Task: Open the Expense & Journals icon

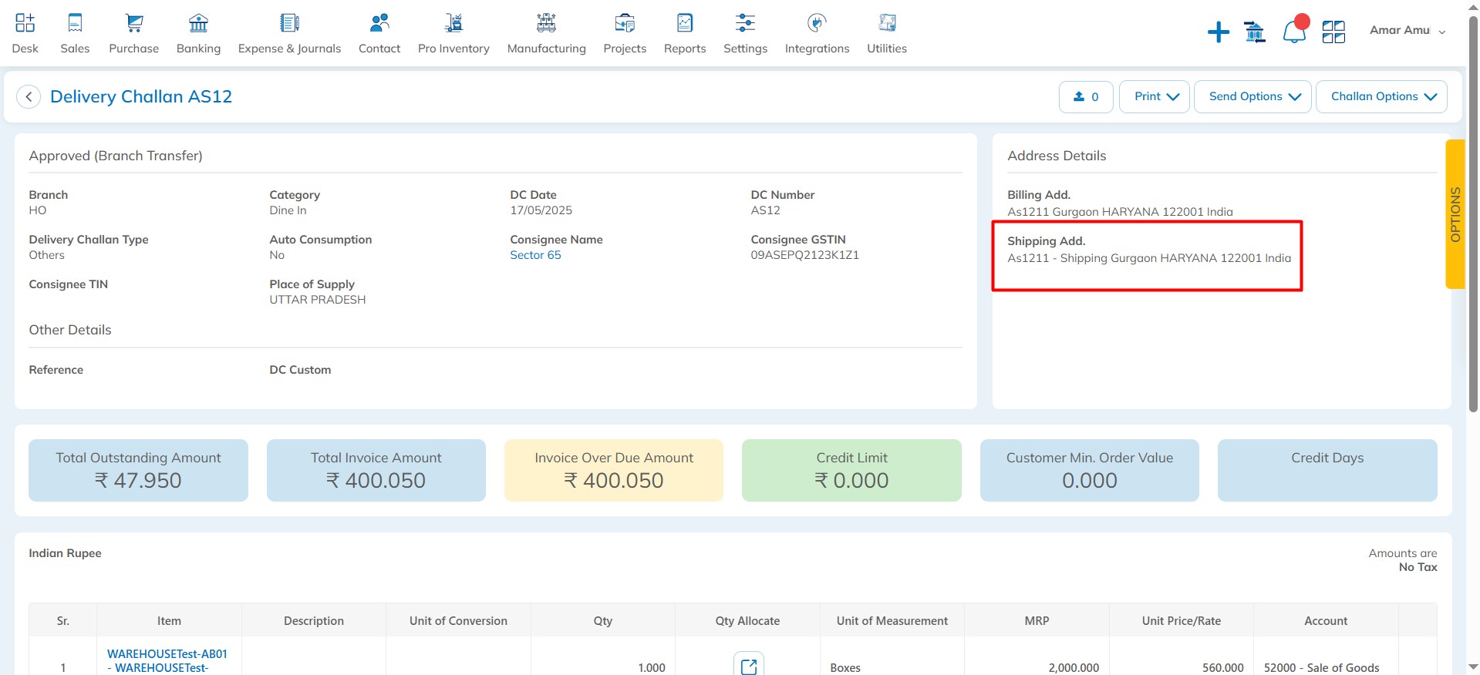Action: click(x=289, y=23)
